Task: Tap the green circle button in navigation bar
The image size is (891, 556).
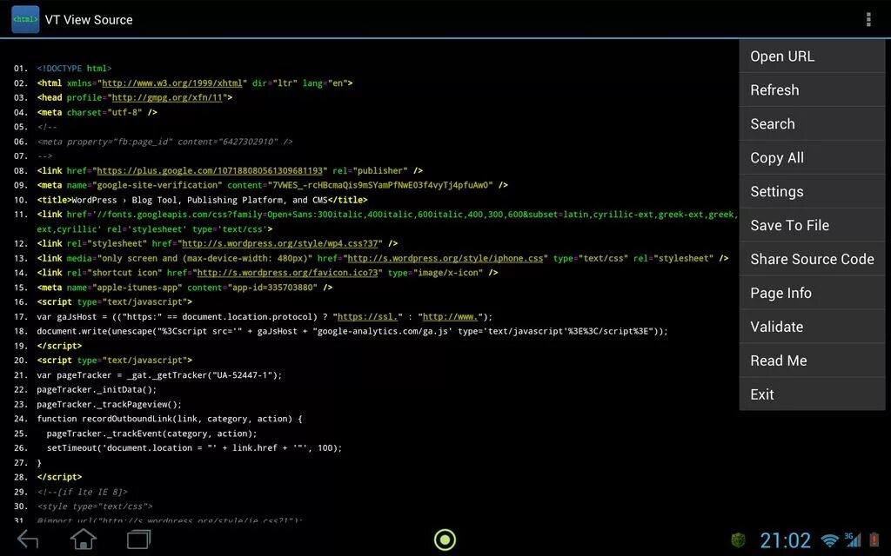Action: tap(445, 539)
